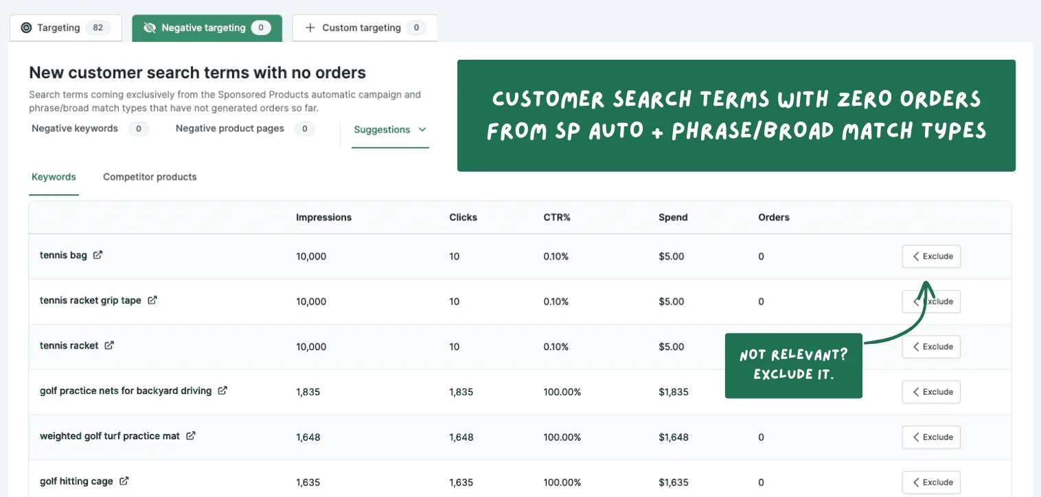The image size is (1041, 497).
Task: Select the Keywords tab
Action: [x=54, y=177]
